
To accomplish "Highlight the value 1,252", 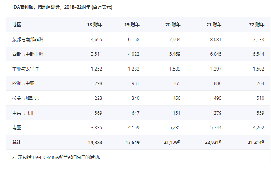I will point(96,69).
